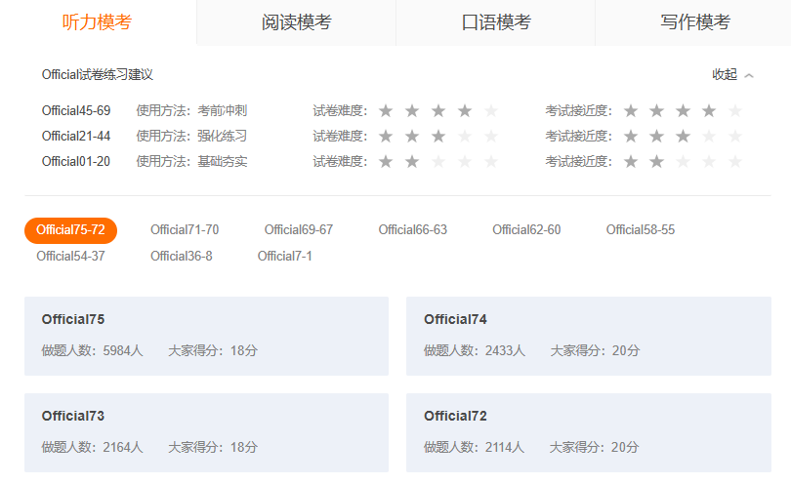Collapse the Official practice suggestions panel

725,75
